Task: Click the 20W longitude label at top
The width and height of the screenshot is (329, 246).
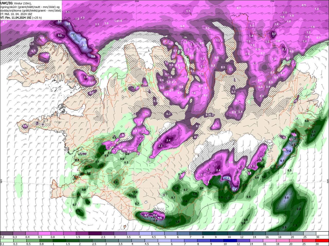Action: (x=137, y=1)
